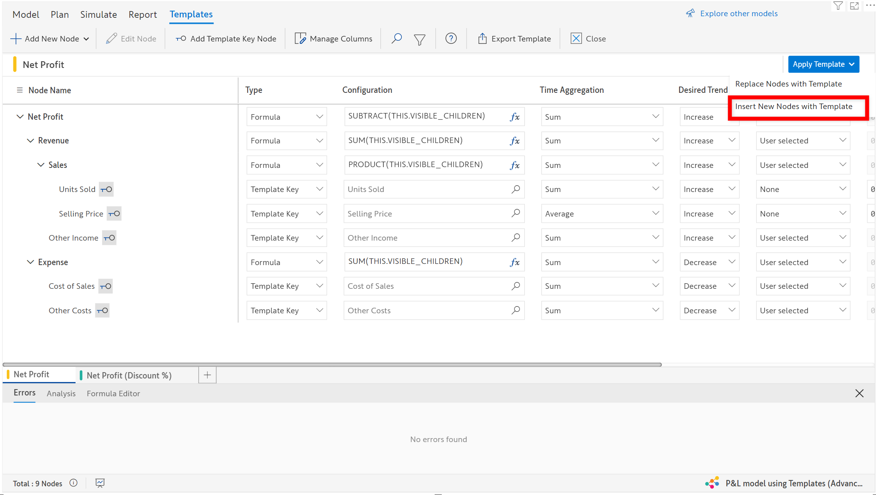Click the fx icon in Net Profit row

coord(515,117)
